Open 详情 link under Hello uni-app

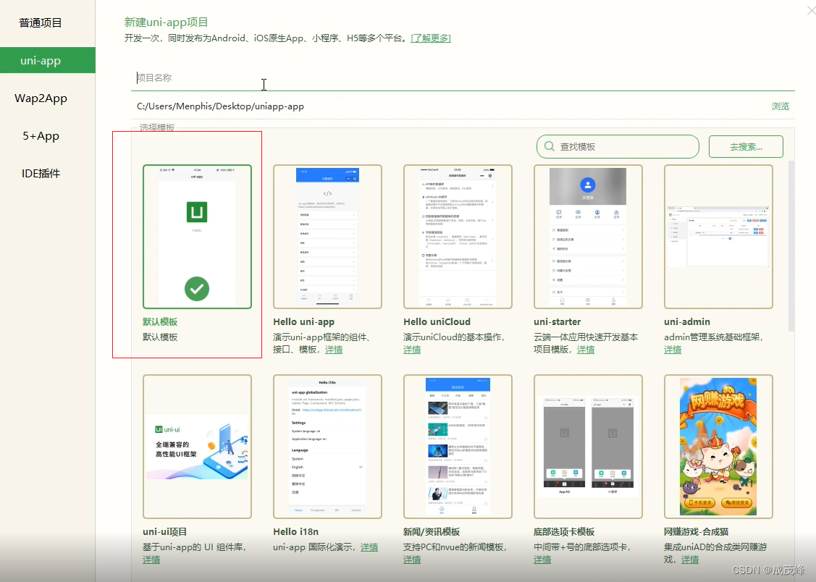point(334,350)
